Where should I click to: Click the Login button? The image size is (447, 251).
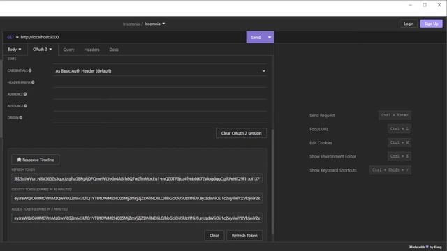(x=409, y=24)
